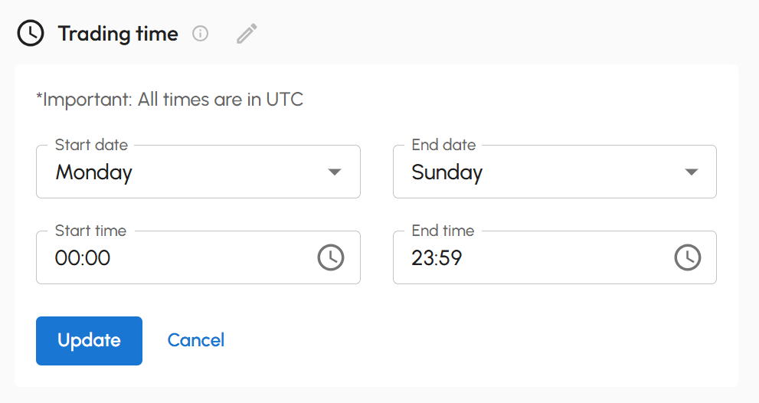Open the End time clock picker icon

point(687,257)
